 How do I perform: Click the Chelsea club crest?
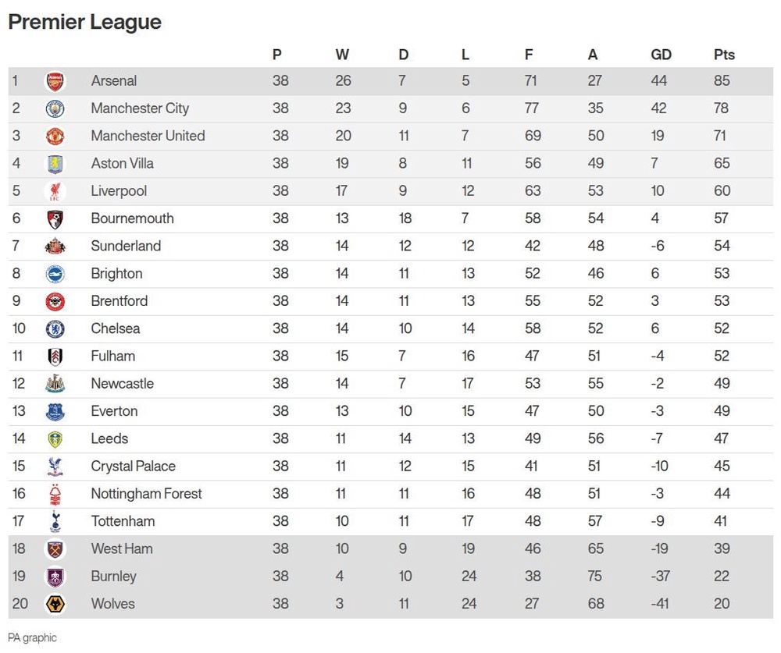(x=55, y=329)
